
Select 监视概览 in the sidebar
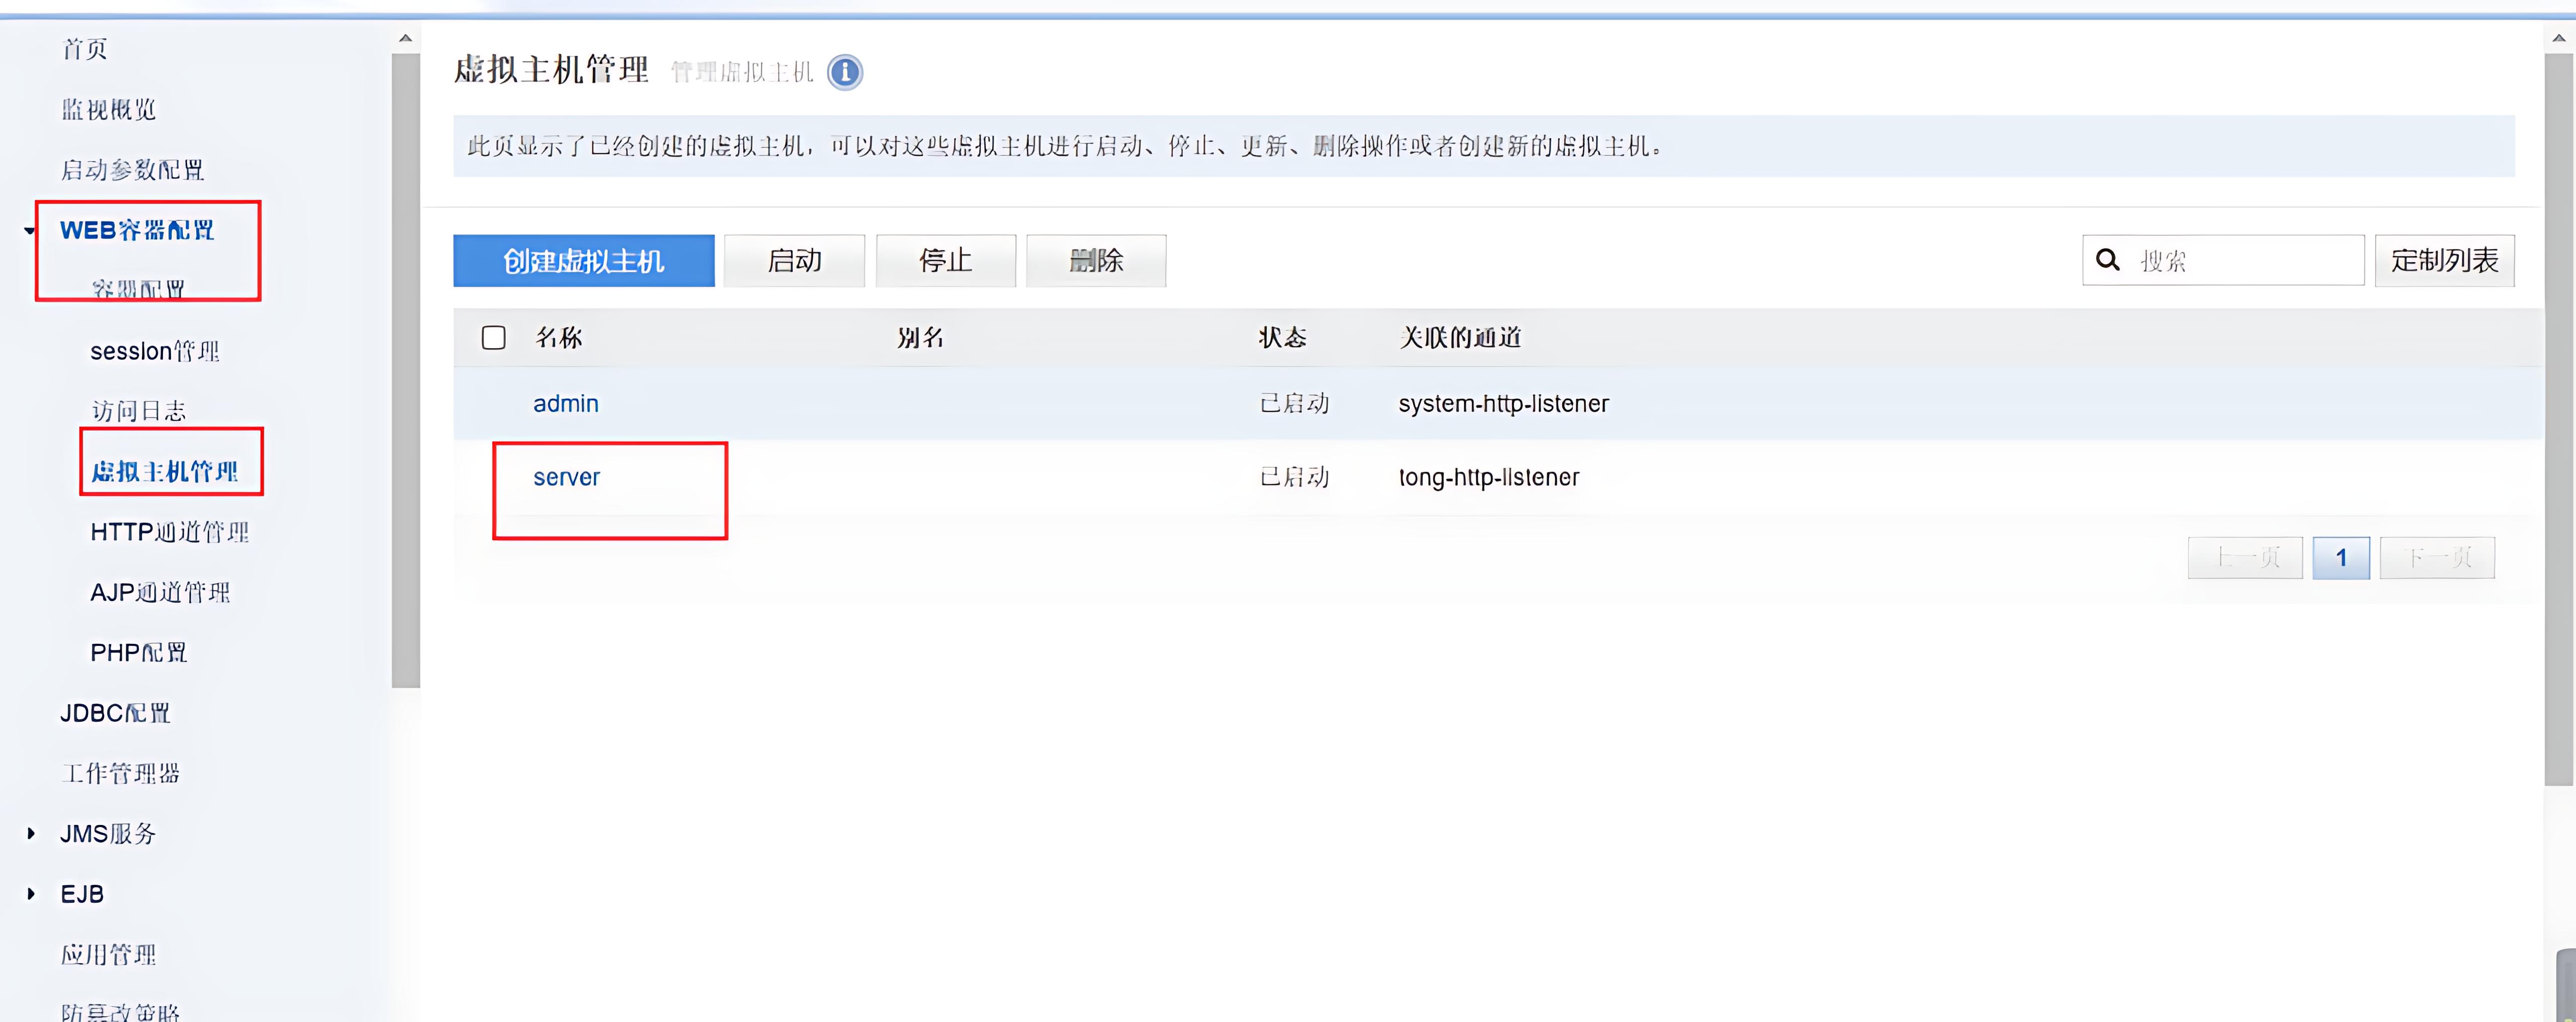point(108,109)
